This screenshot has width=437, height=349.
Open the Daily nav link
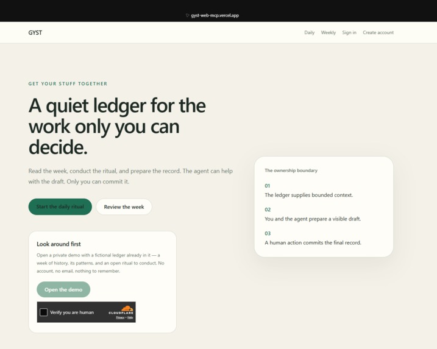tap(310, 33)
